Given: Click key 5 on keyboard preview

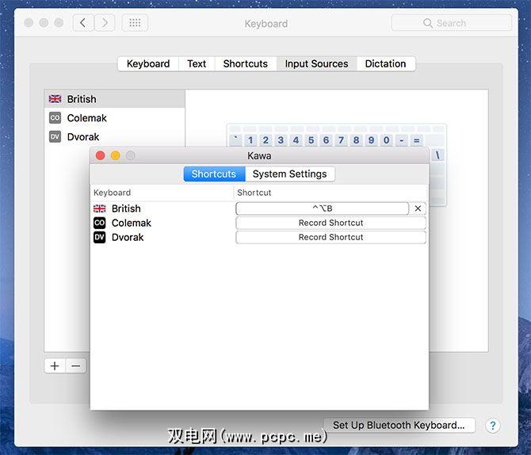Looking at the screenshot, I should [x=311, y=140].
